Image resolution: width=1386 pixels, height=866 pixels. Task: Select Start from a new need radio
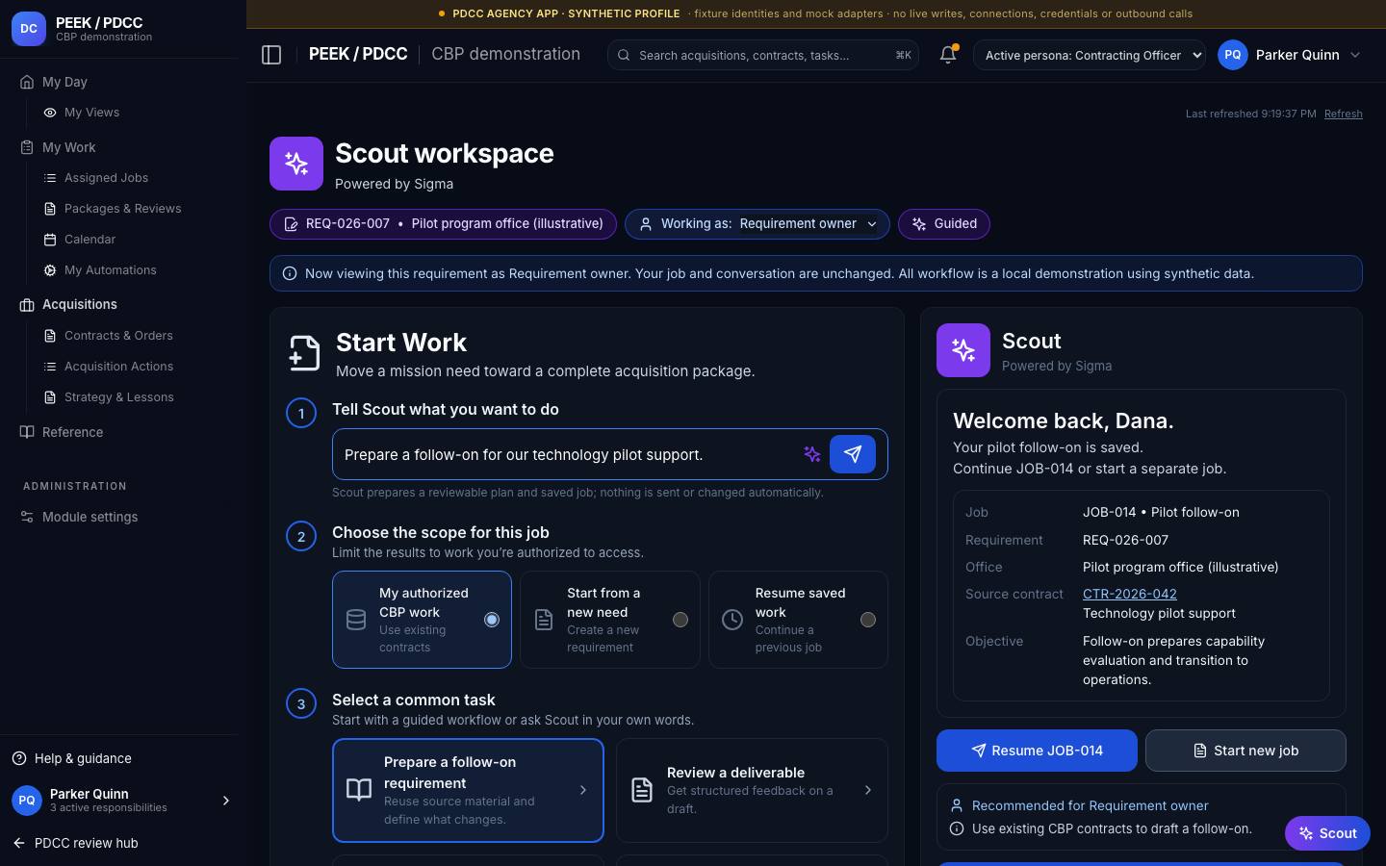click(680, 620)
